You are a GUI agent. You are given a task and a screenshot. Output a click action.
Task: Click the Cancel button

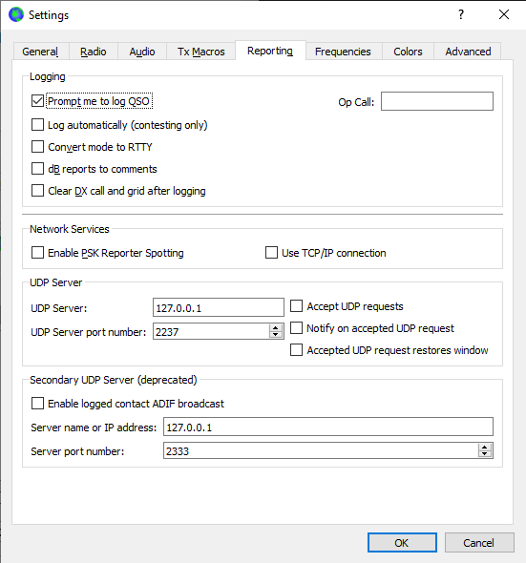[479, 543]
